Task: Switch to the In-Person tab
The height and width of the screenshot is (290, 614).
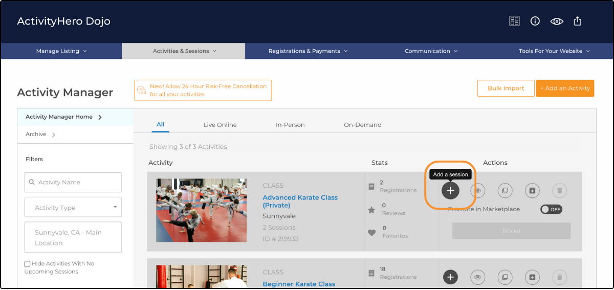Action: point(290,125)
